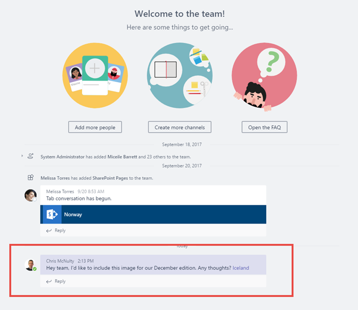Expand the System Administrator added members entry
The image size is (358, 310).
click(22, 156)
